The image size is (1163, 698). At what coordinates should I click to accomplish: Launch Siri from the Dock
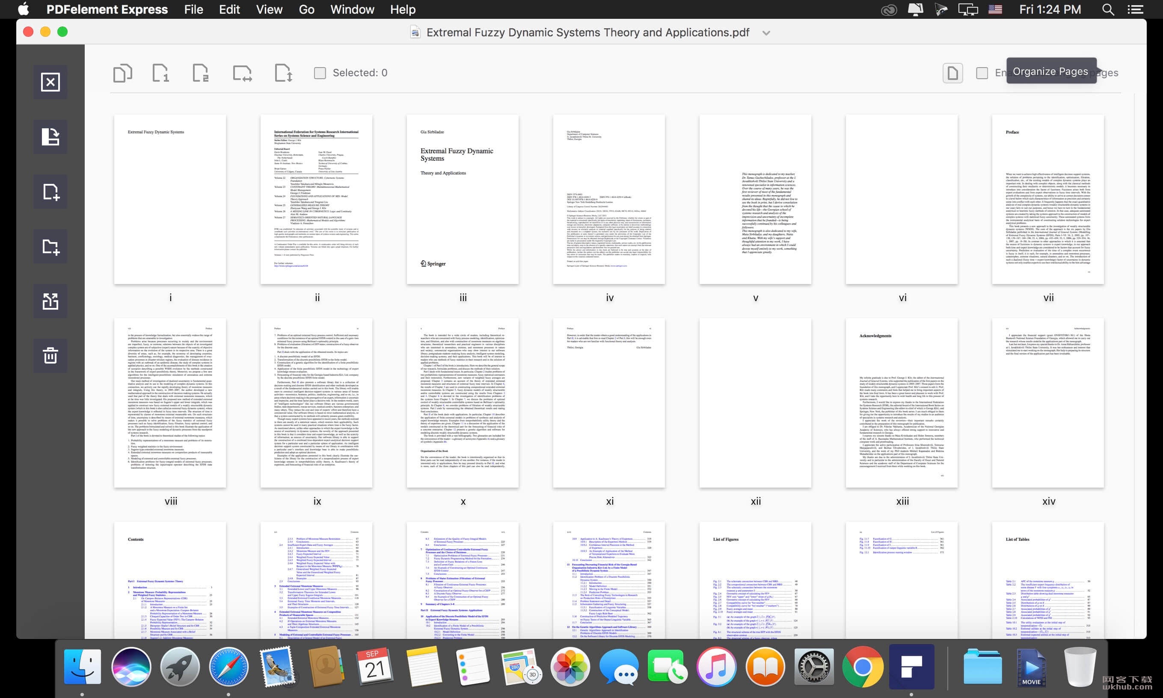131,666
